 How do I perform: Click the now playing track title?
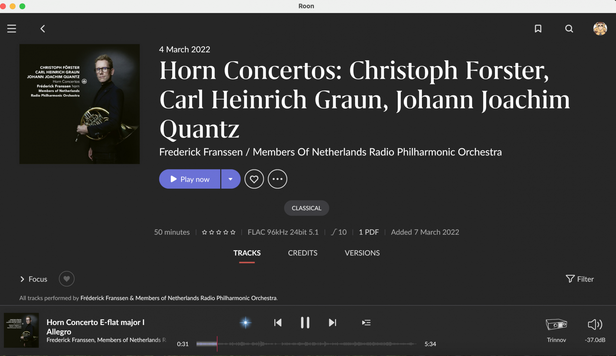pyautogui.click(x=96, y=327)
